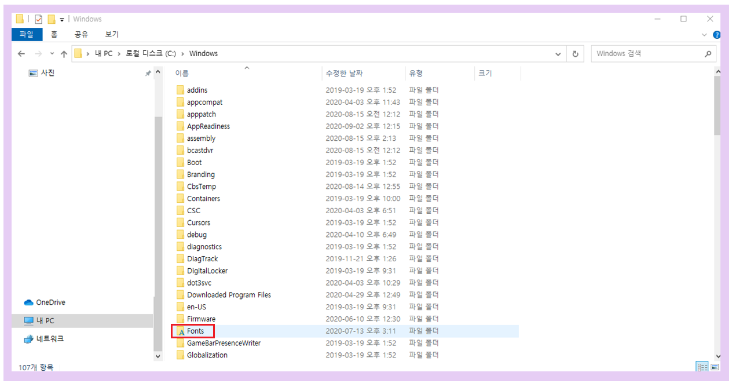Viewport: 732px width, 387px height.
Task: Open the recent locations dropdown arrow
Action: coord(52,54)
